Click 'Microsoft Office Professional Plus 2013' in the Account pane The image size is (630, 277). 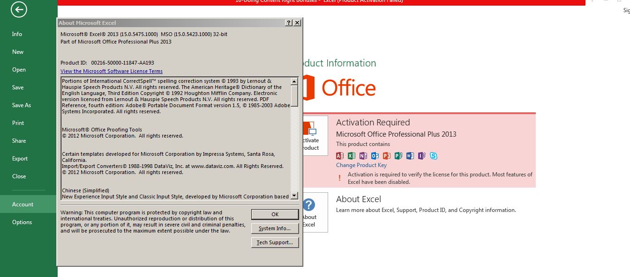pyautogui.click(x=396, y=134)
